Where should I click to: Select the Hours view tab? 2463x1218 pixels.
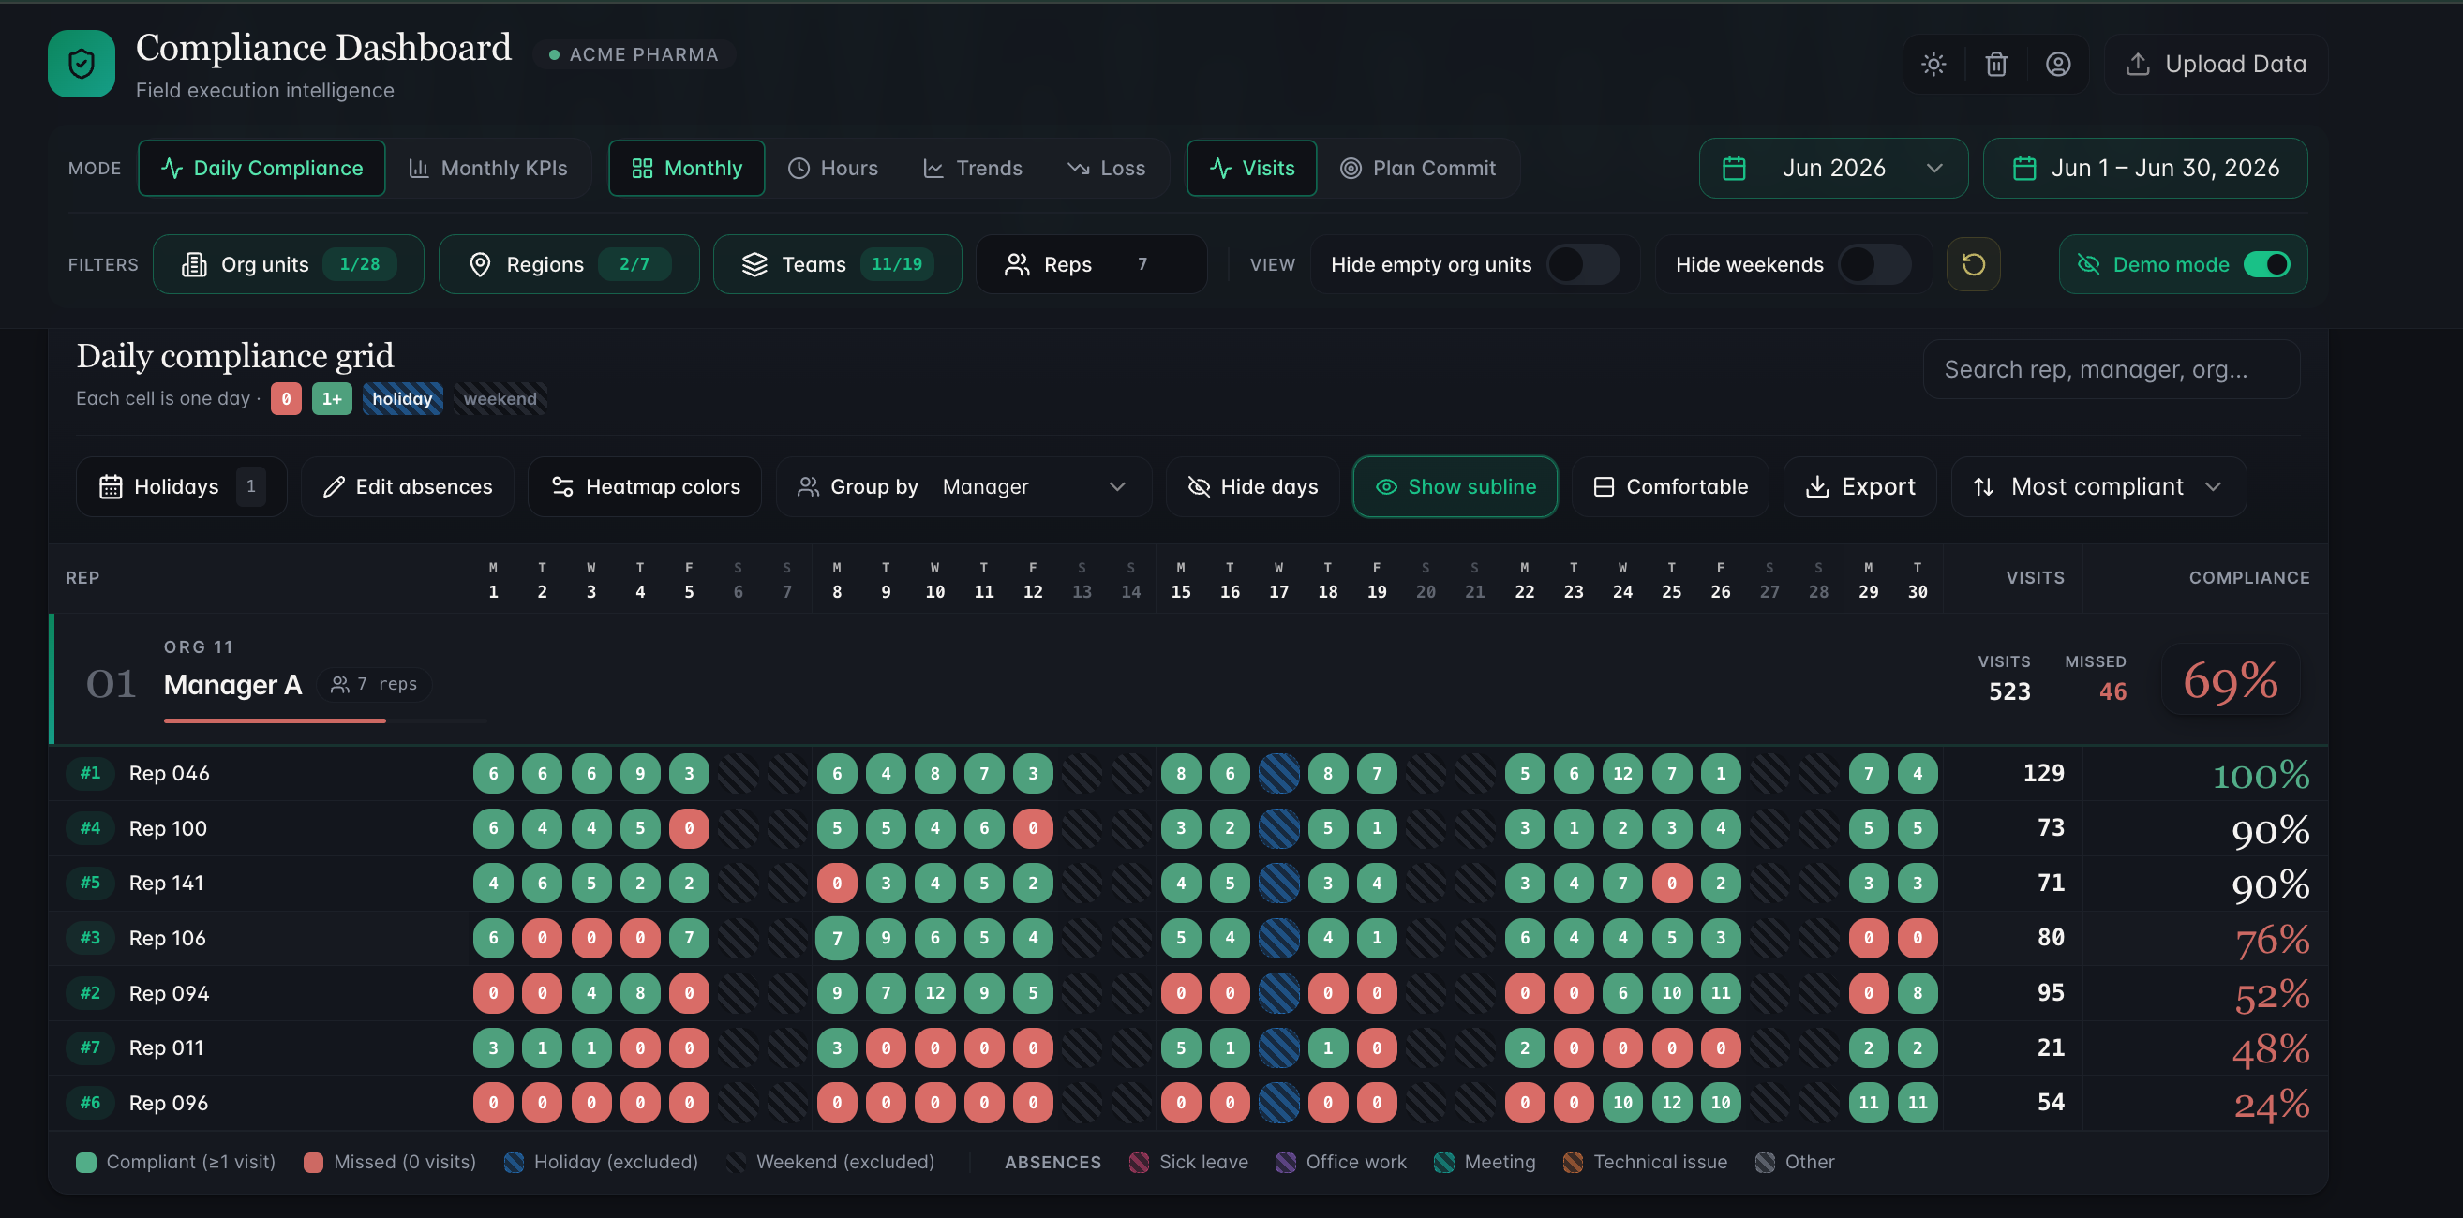[832, 169]
